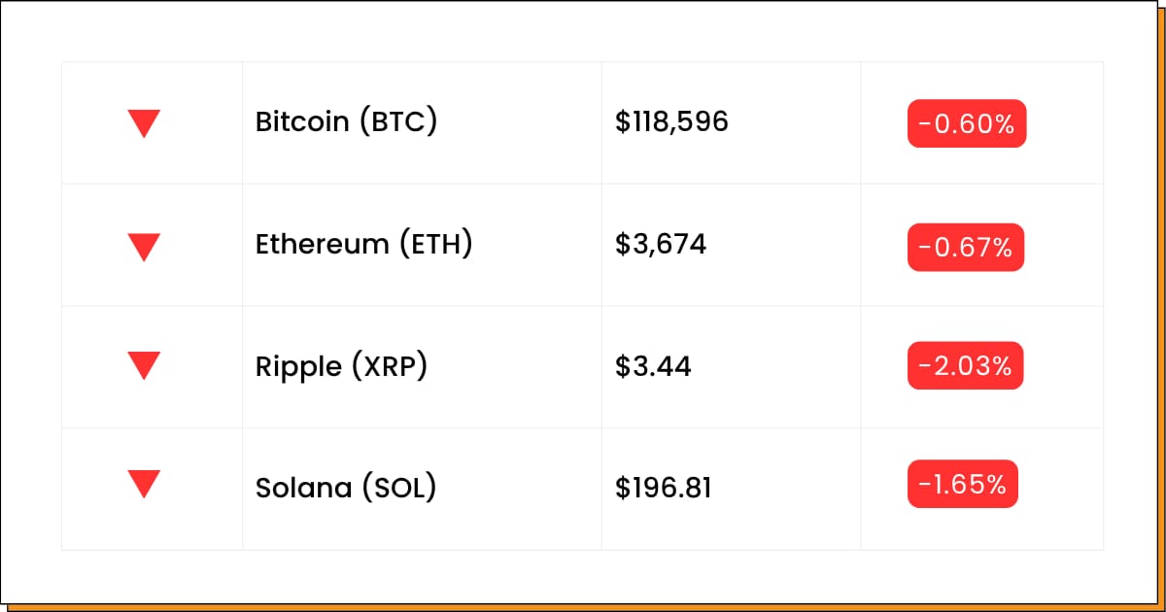Select the Bitcoin (BTC) name

346,122
